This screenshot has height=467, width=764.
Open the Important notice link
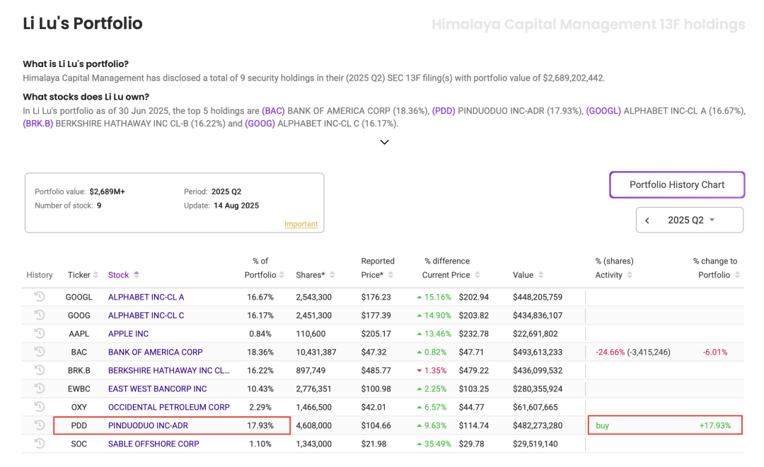point(301,224)
